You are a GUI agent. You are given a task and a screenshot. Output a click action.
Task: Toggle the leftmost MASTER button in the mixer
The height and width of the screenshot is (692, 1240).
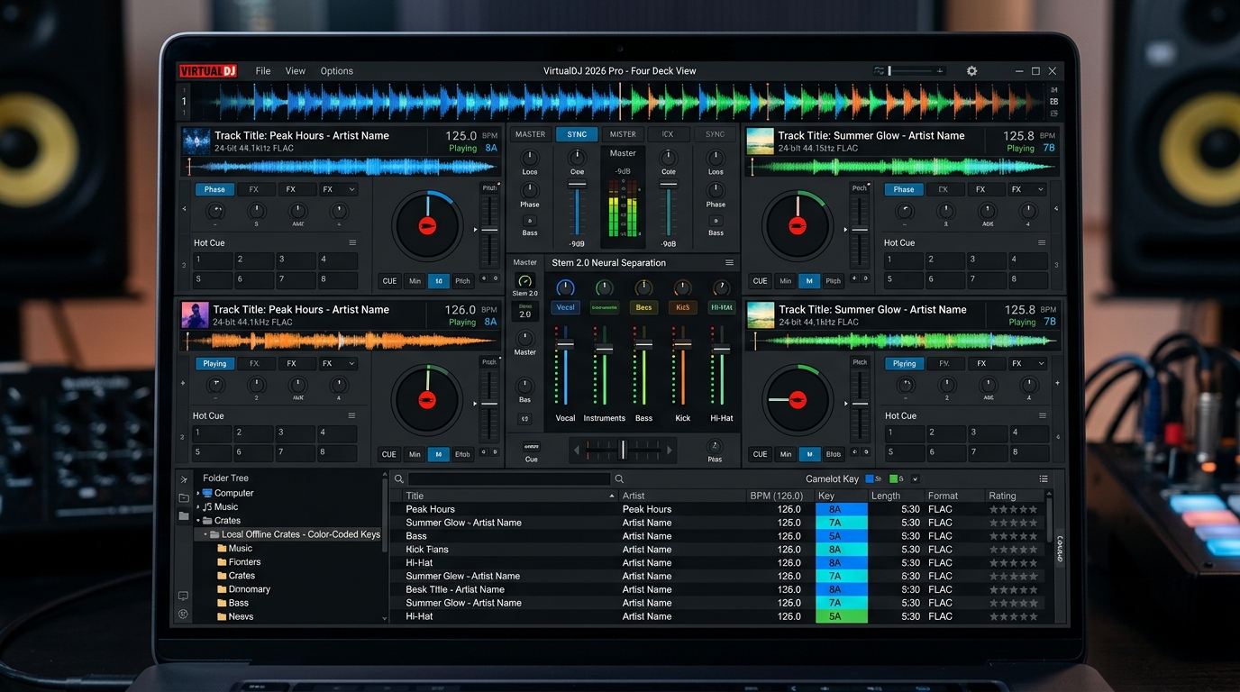(530, 134)
